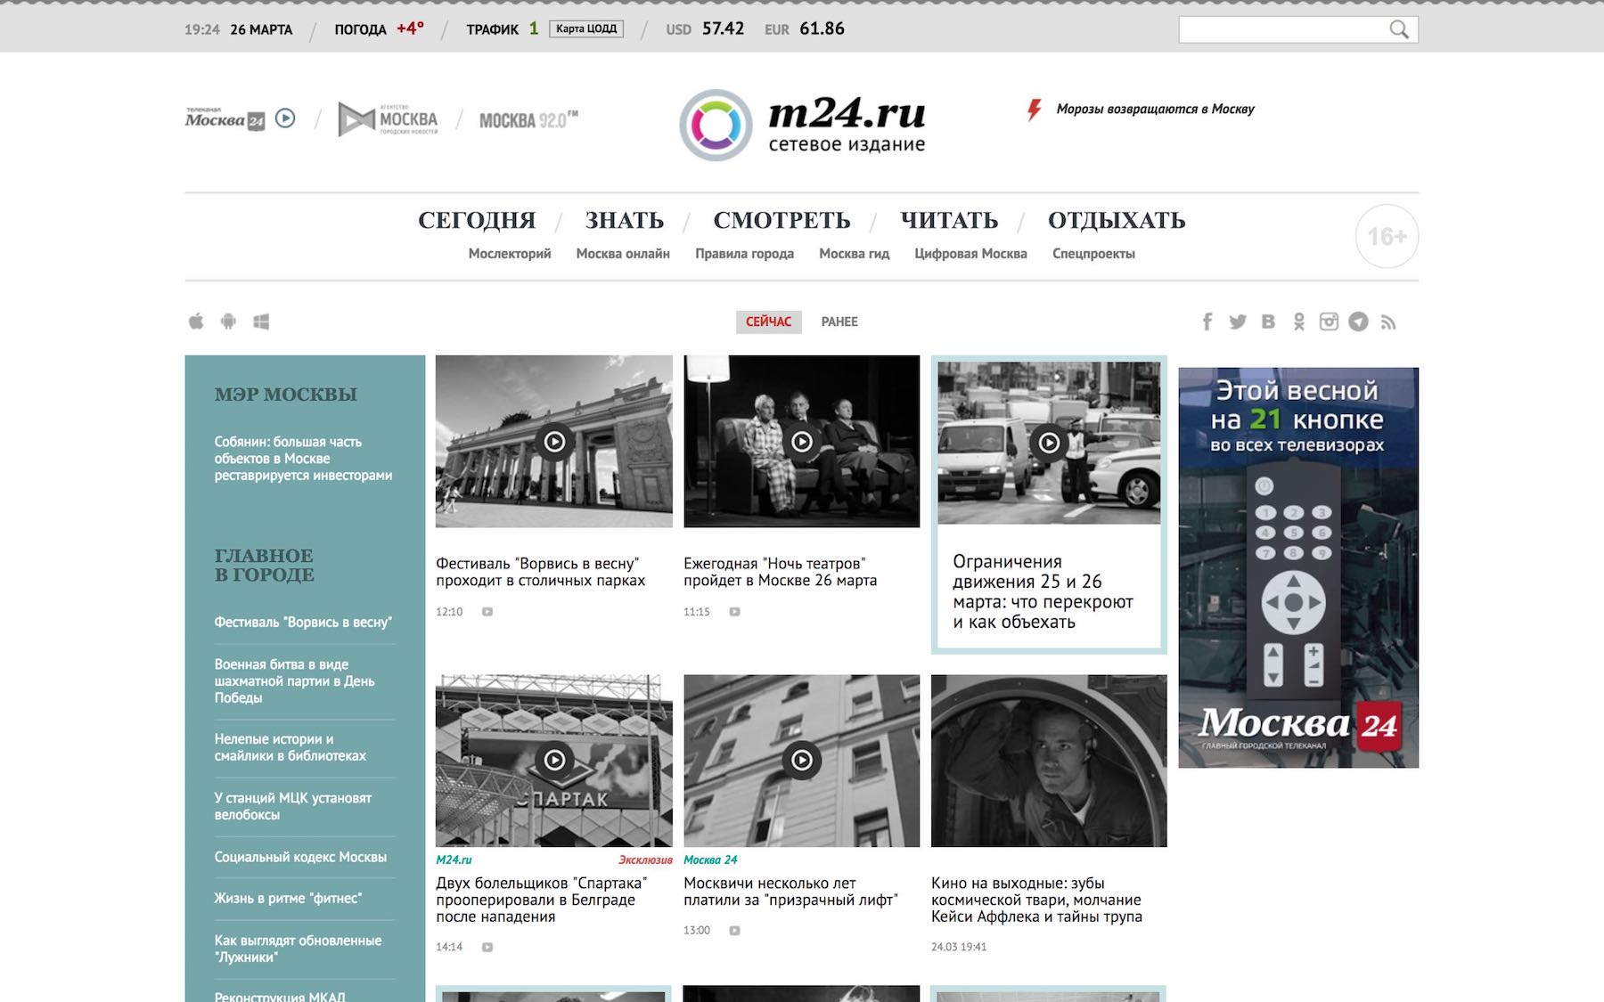Click the search magnifier icon

click(x=1399, y=29)
